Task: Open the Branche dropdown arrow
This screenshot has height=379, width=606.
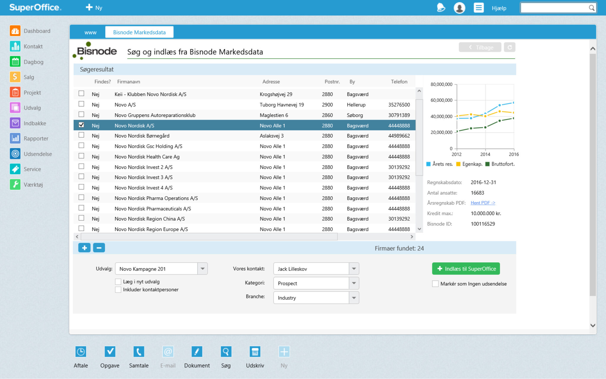Action: pos(354,298)
